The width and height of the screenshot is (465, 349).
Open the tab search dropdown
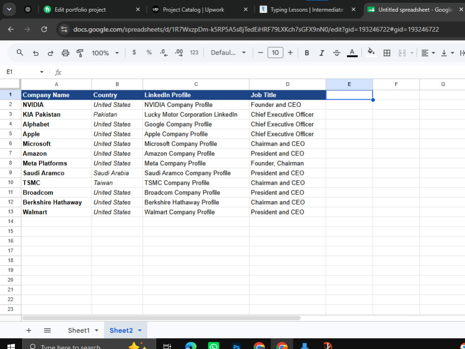pyautogui.click(x=9, y=9)
